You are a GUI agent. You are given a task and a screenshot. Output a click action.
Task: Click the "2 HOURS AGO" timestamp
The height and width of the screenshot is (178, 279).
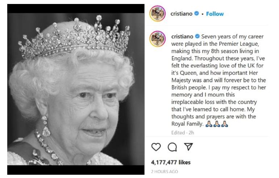[165, 171]
